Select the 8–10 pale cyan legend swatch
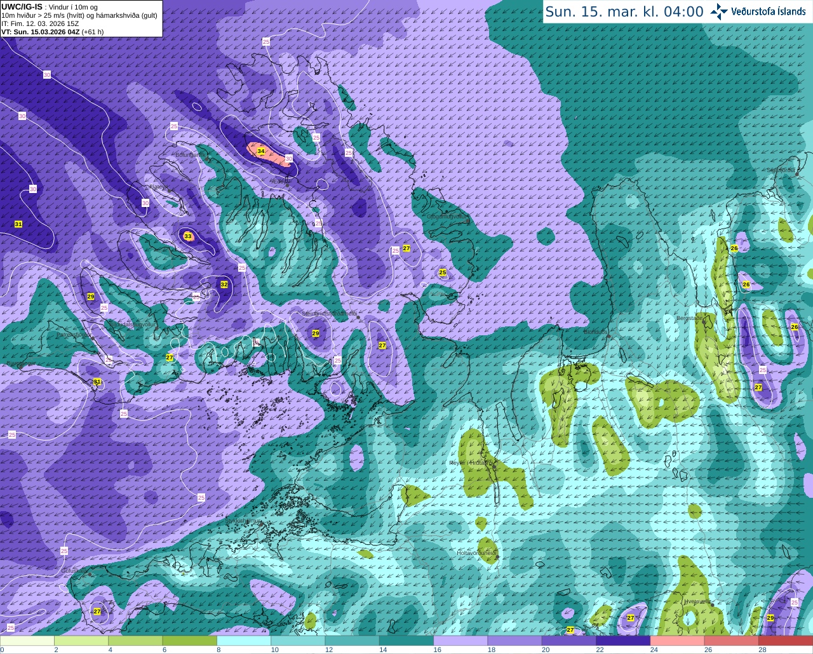813x654 pixels. 244,641
